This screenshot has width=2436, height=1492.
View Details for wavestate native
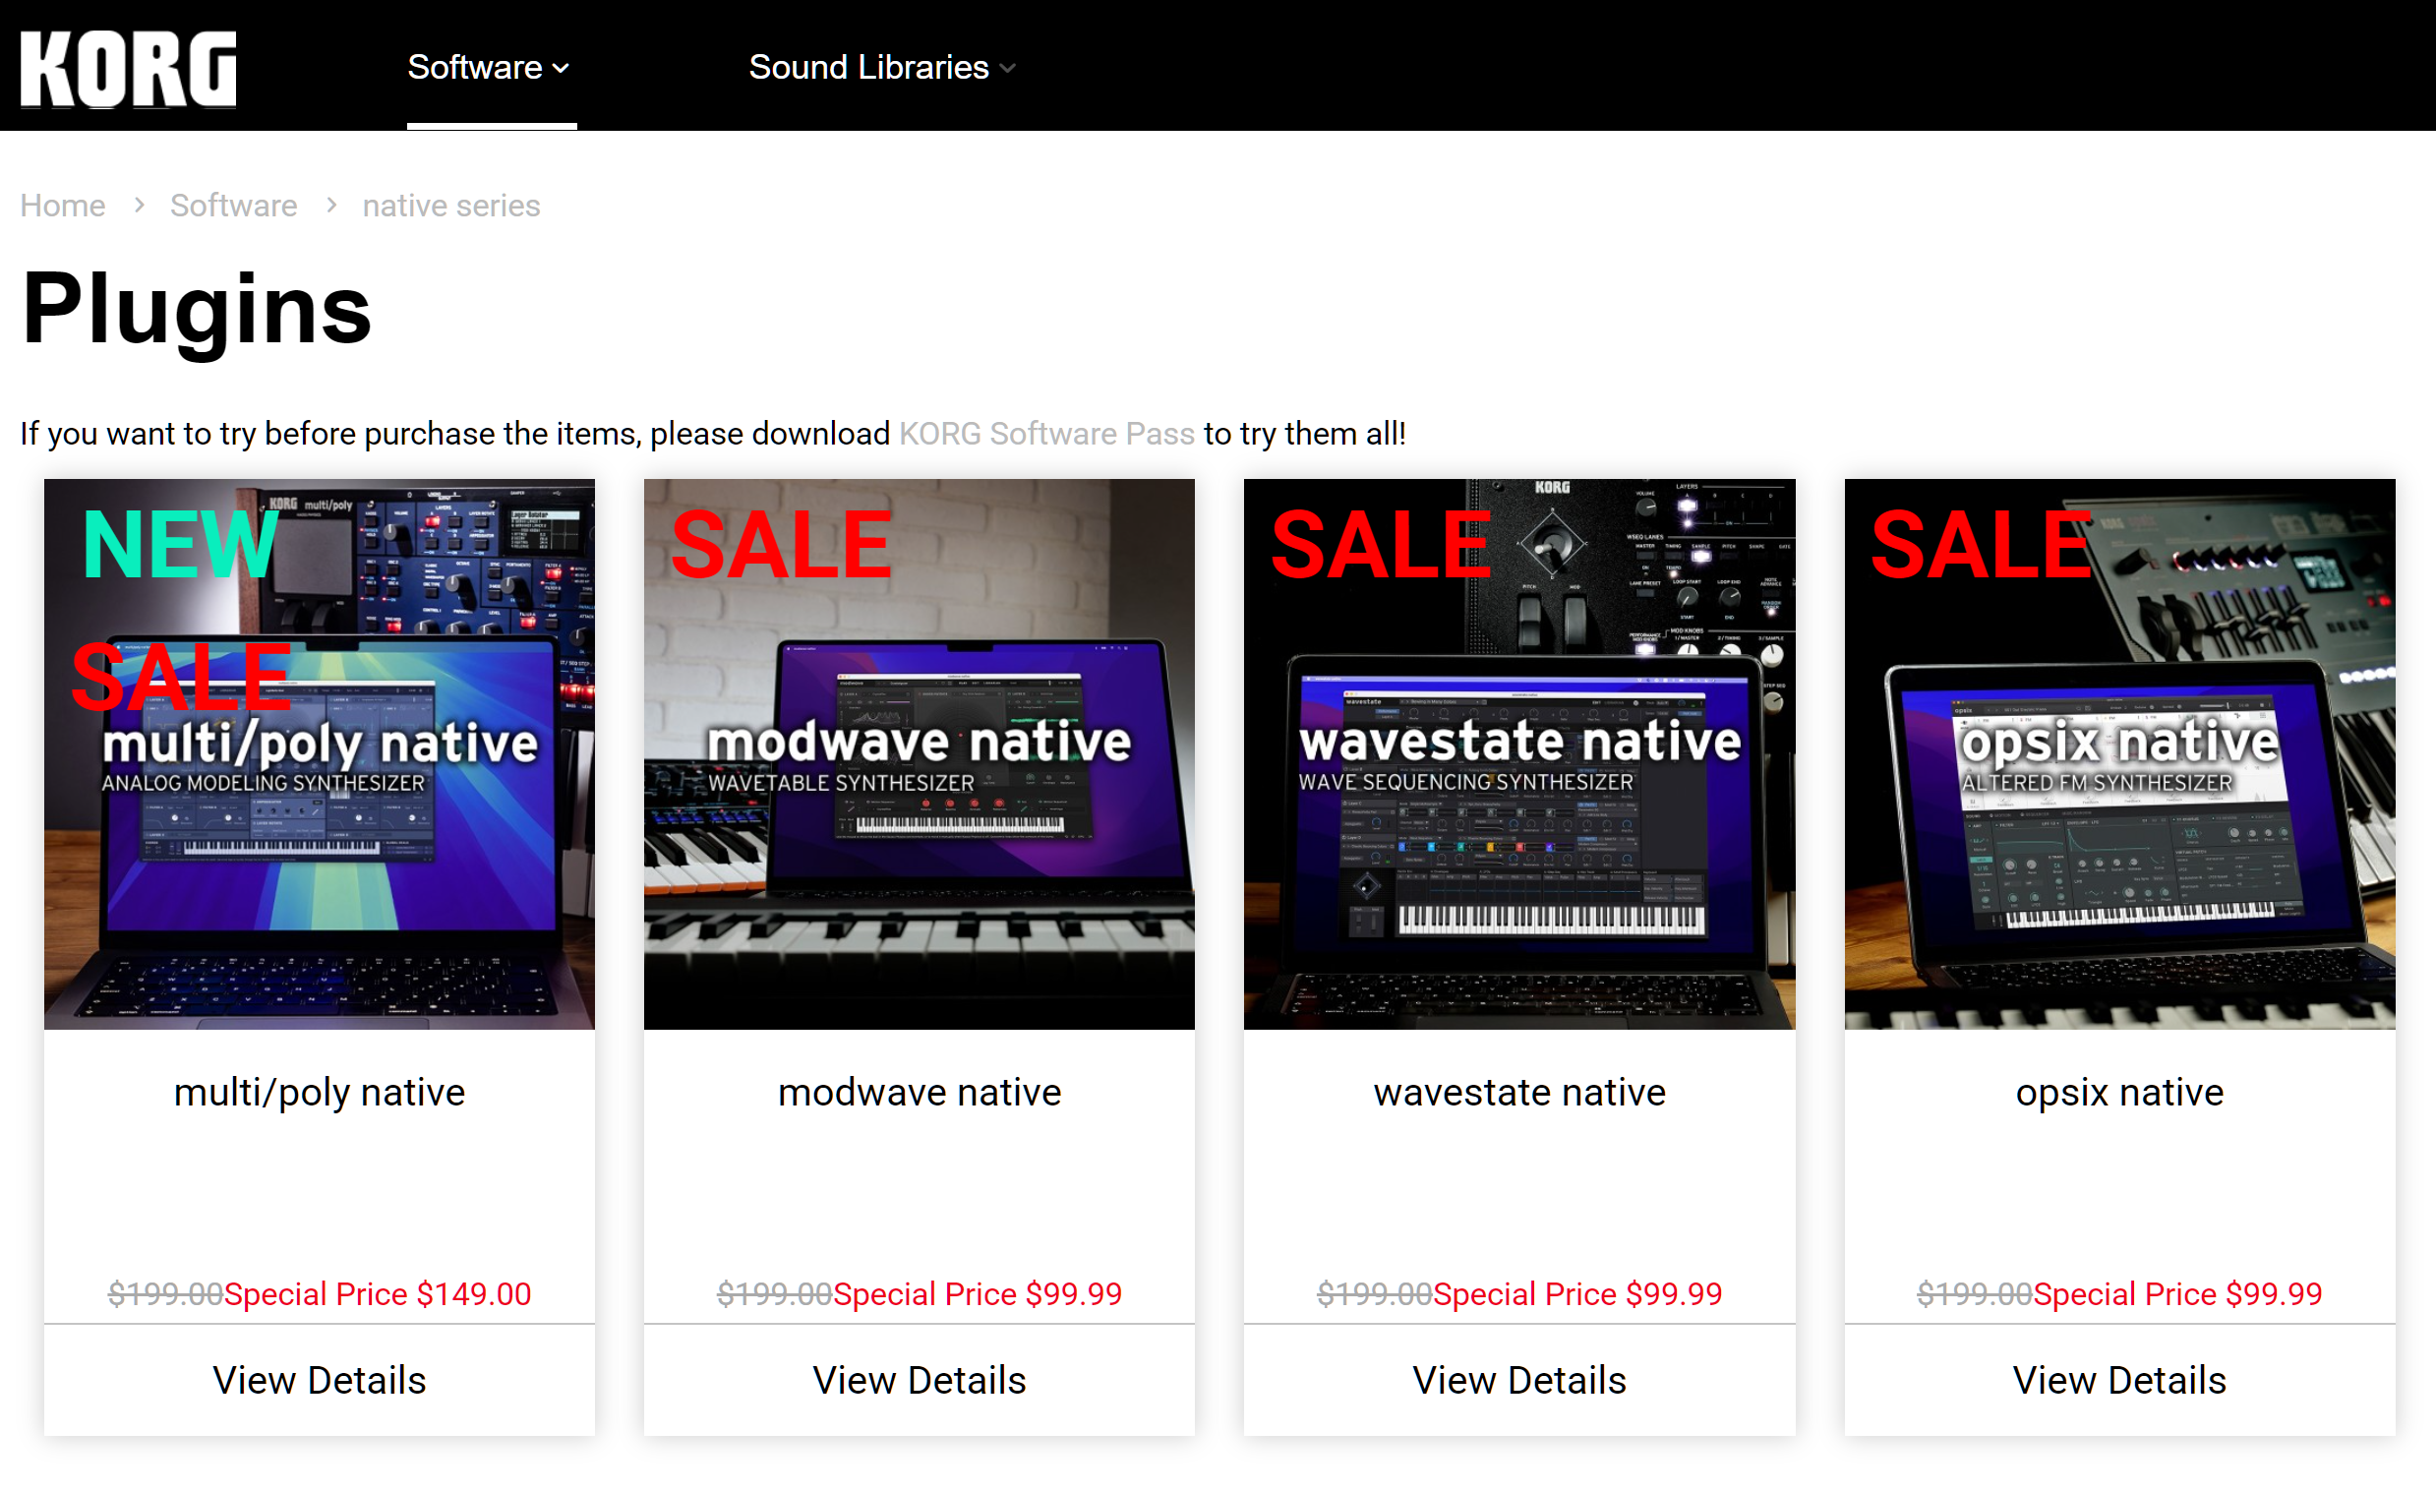[1519, 1380]
